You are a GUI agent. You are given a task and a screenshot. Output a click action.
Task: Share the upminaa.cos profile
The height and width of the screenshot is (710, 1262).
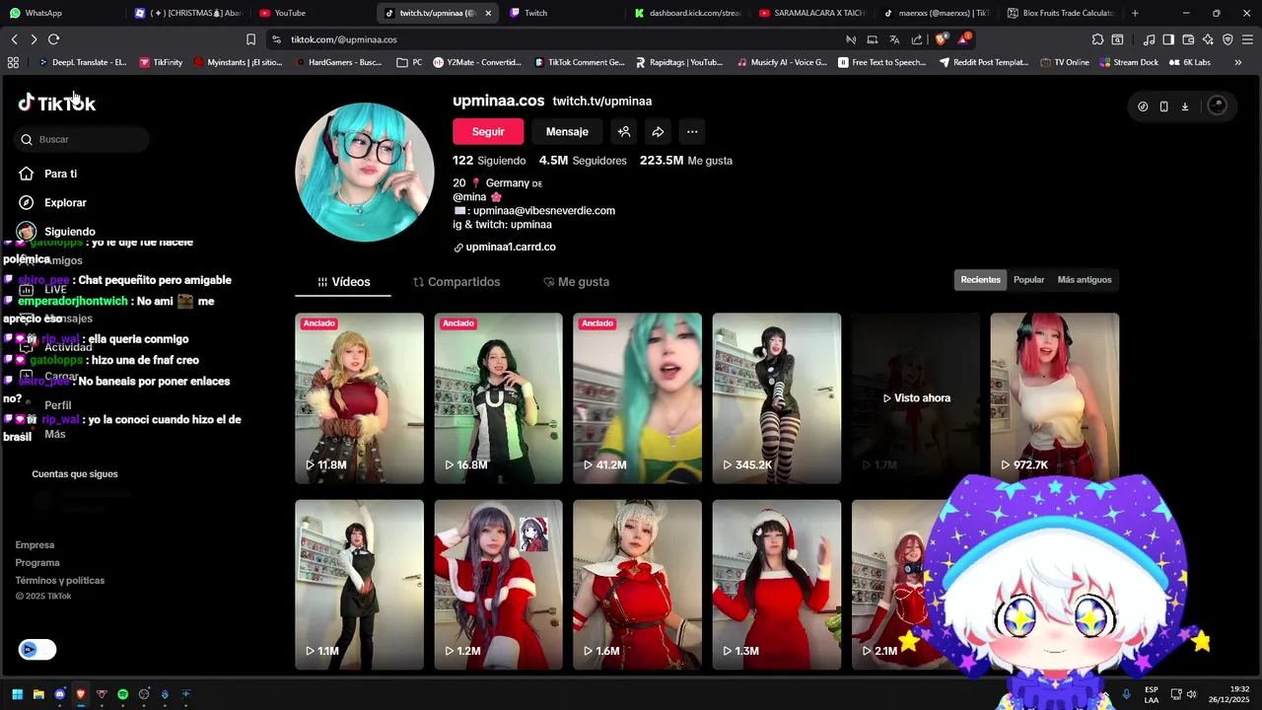[x=658, y=131]
